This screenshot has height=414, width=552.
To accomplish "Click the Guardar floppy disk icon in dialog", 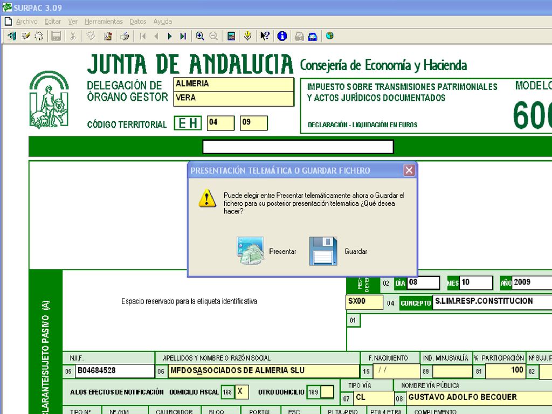I will coord(323,251).
